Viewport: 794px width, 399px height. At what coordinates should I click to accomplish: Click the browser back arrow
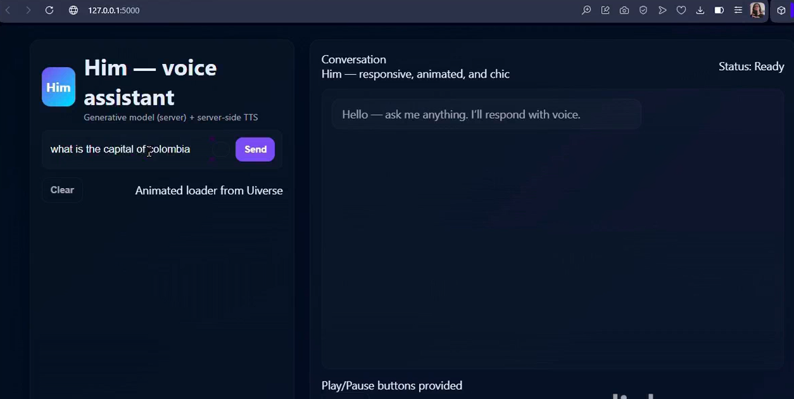[x=8, y=10]
